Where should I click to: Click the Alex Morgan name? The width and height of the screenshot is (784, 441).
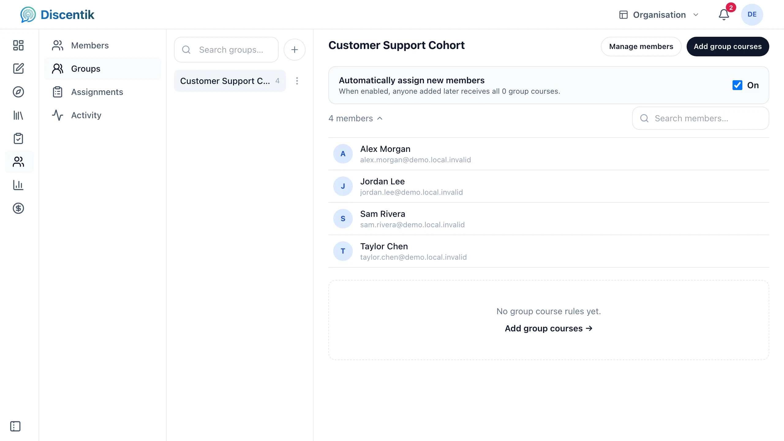click(385, 149)
